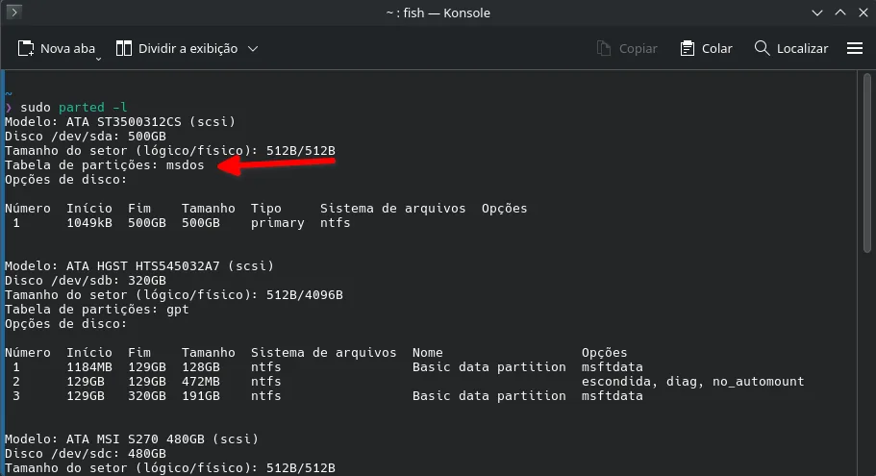This screenshot has width=876, height=476.
Task: Open search with Localizar magnifier icon
Action: 762,49
